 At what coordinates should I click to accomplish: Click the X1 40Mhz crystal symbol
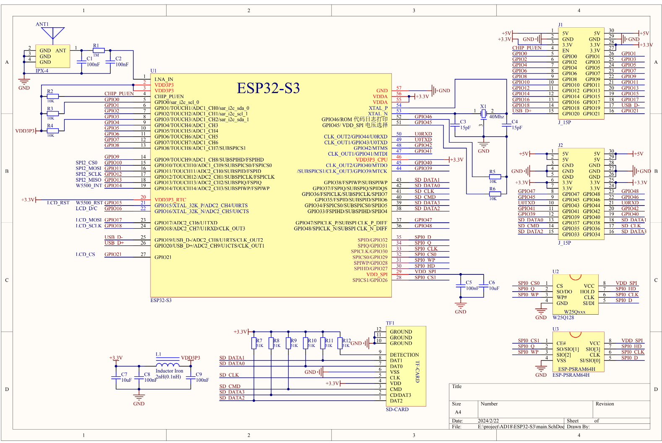(x=483, y=114)
